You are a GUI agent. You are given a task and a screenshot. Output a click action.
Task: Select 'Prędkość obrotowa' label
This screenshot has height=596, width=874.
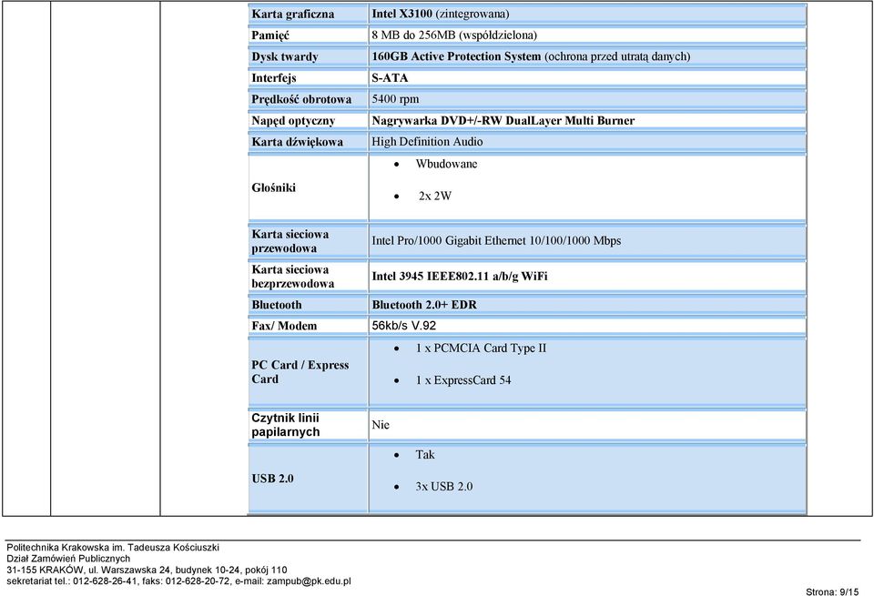pos(301,99)
